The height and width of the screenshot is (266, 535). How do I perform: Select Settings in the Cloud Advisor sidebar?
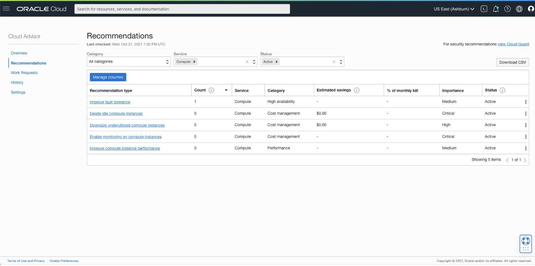(18, 92)
